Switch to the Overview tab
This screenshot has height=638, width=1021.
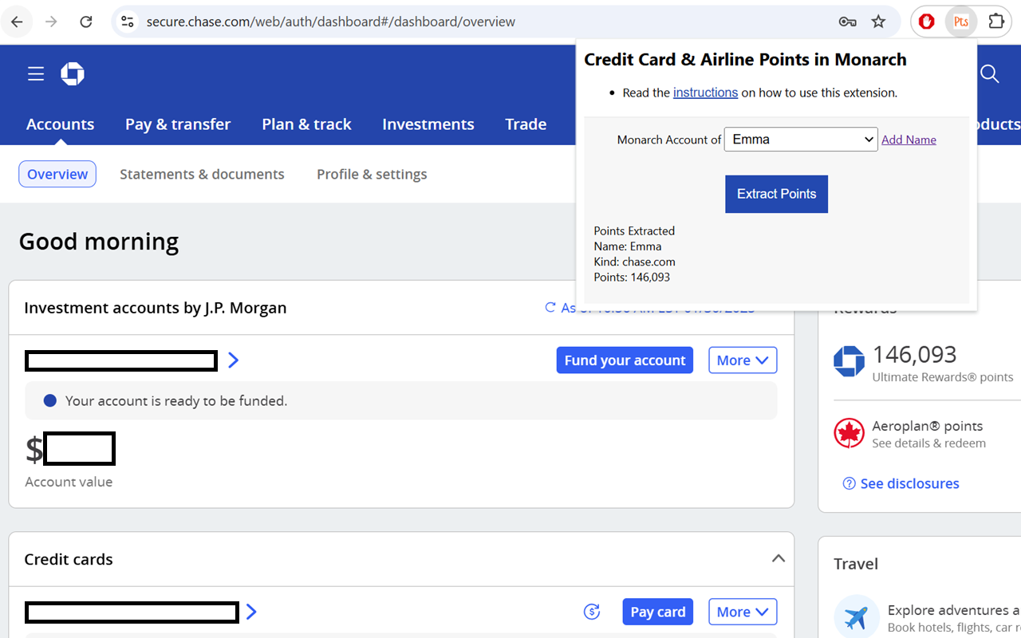(57, 174)
